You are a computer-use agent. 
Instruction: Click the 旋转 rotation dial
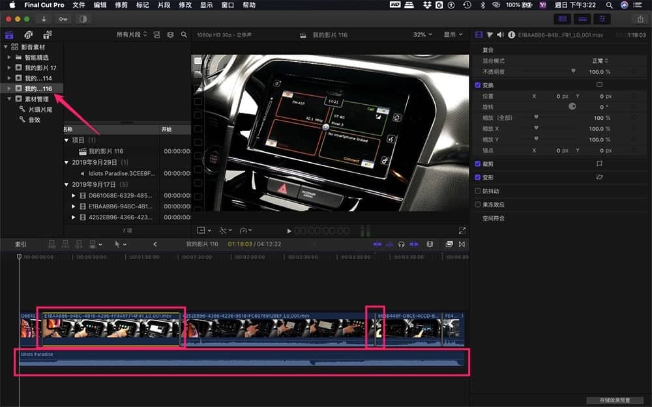point(572,106)
